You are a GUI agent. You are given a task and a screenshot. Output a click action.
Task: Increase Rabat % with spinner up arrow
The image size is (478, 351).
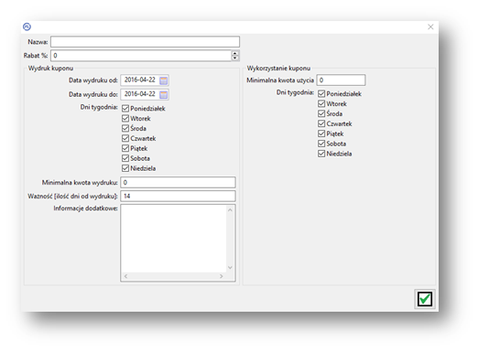[234, 53]
